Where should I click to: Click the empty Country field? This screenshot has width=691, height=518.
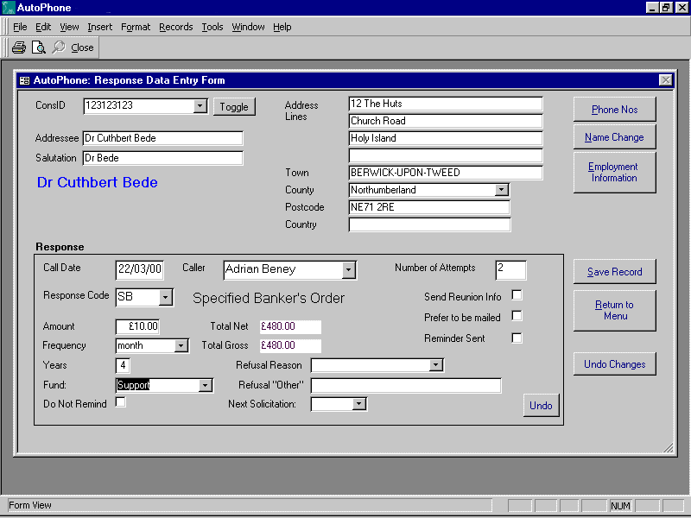click(429, 224)
